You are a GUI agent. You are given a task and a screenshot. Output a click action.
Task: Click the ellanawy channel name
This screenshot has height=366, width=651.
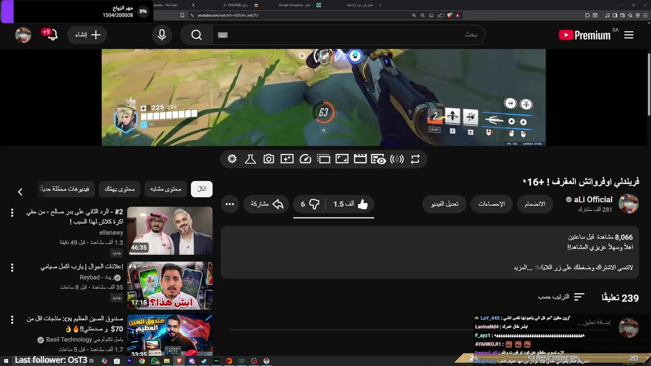pos(111,232)
